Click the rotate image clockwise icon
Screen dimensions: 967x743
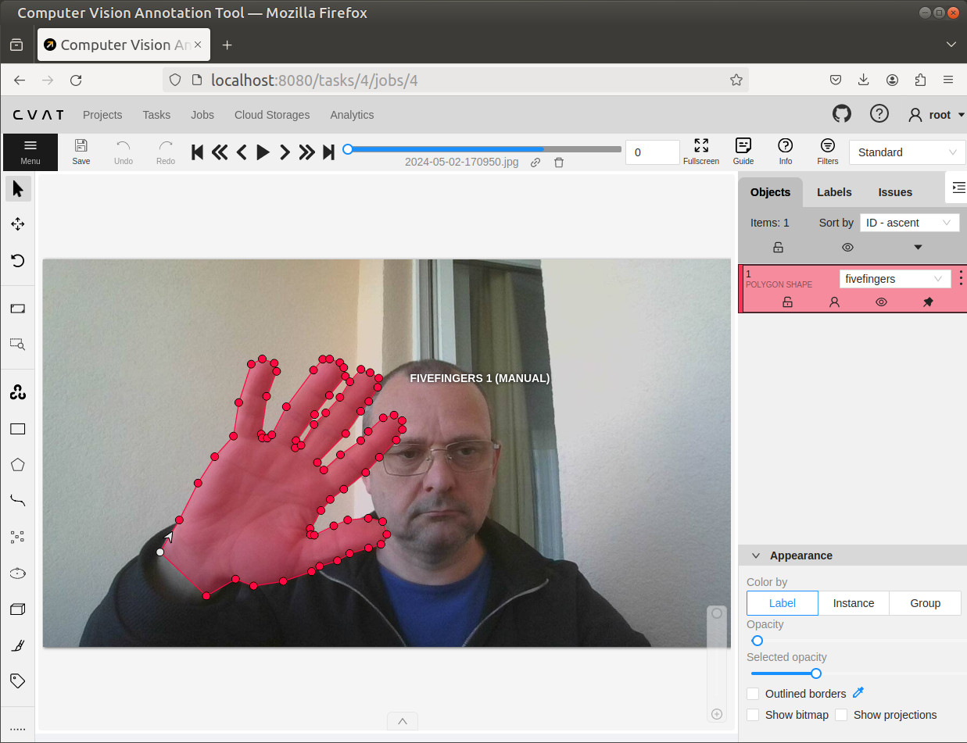(x=17, y=260)
